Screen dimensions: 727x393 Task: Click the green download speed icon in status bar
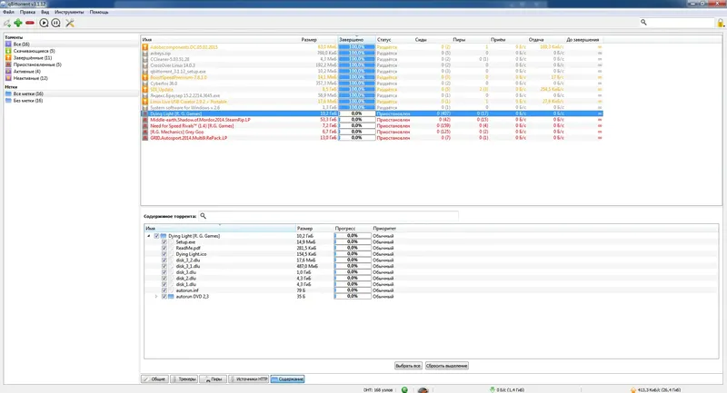pyautogui.click(x=492, y=389)
